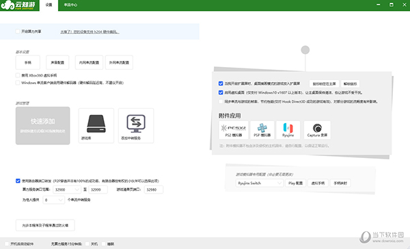Click the unlock mouse button

350,83
